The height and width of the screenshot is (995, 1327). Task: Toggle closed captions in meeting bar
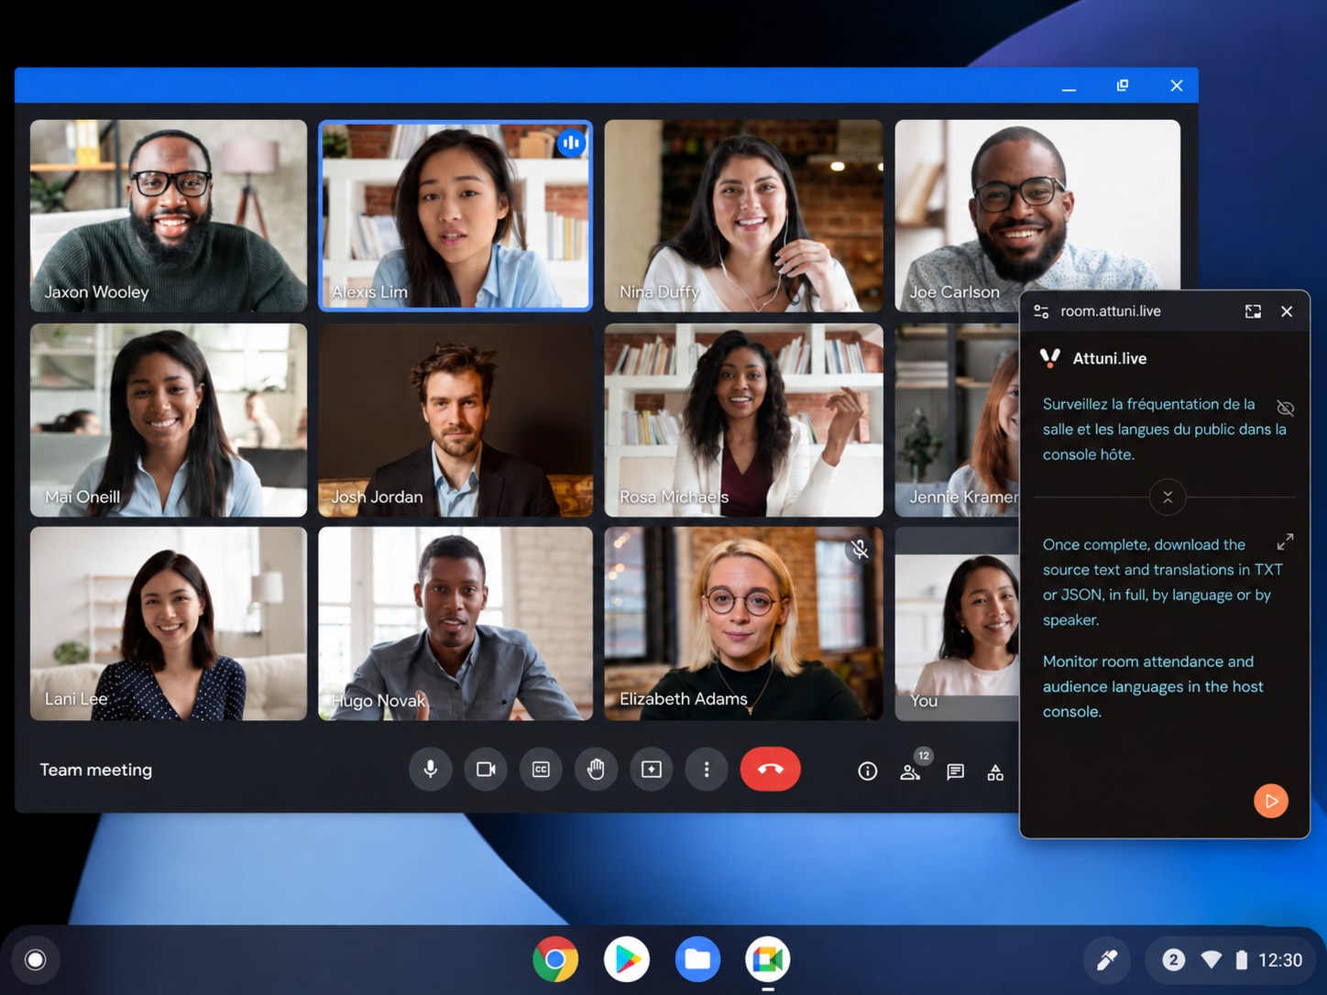(x=541, y=770)
